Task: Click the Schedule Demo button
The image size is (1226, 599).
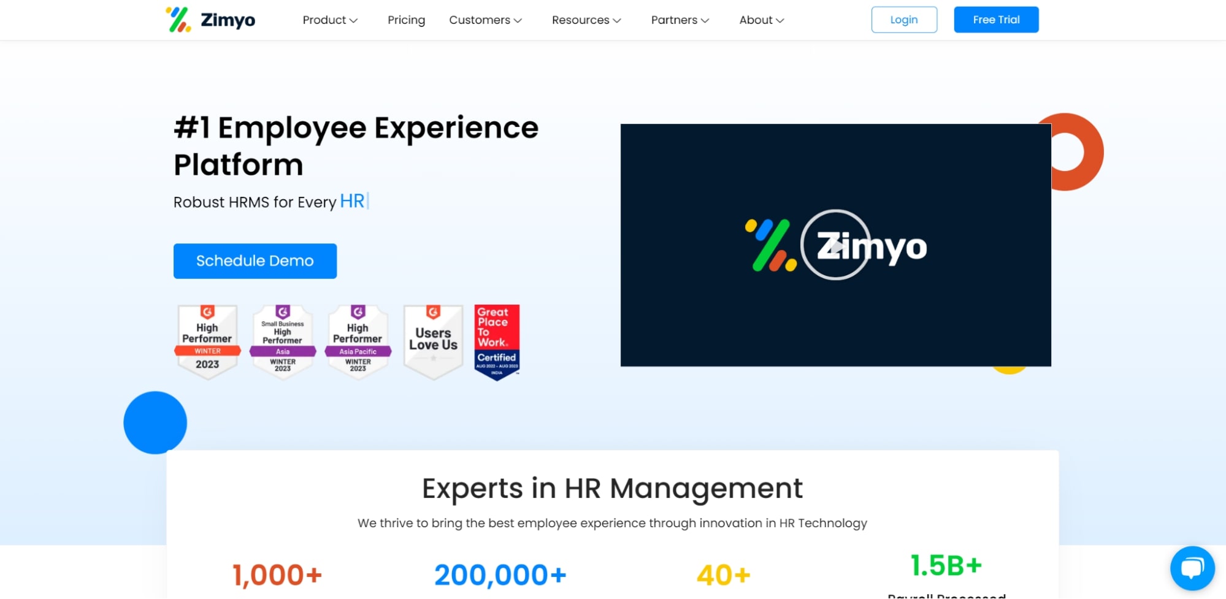Action: [x=255, y=261]
